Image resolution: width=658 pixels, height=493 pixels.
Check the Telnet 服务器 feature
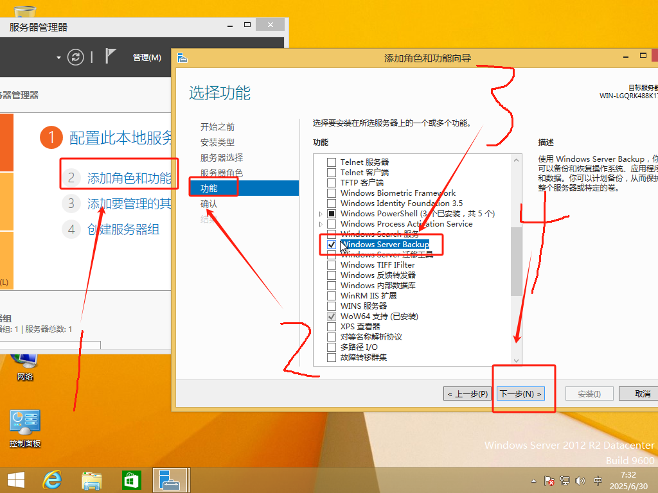332,162
